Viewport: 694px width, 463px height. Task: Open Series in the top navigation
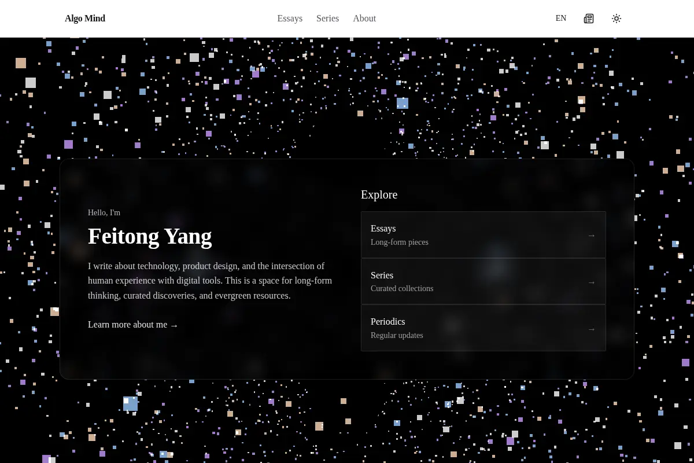(328, 19)
